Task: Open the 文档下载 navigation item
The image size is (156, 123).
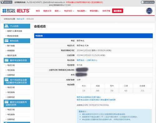Action: [x=106, y=11]
